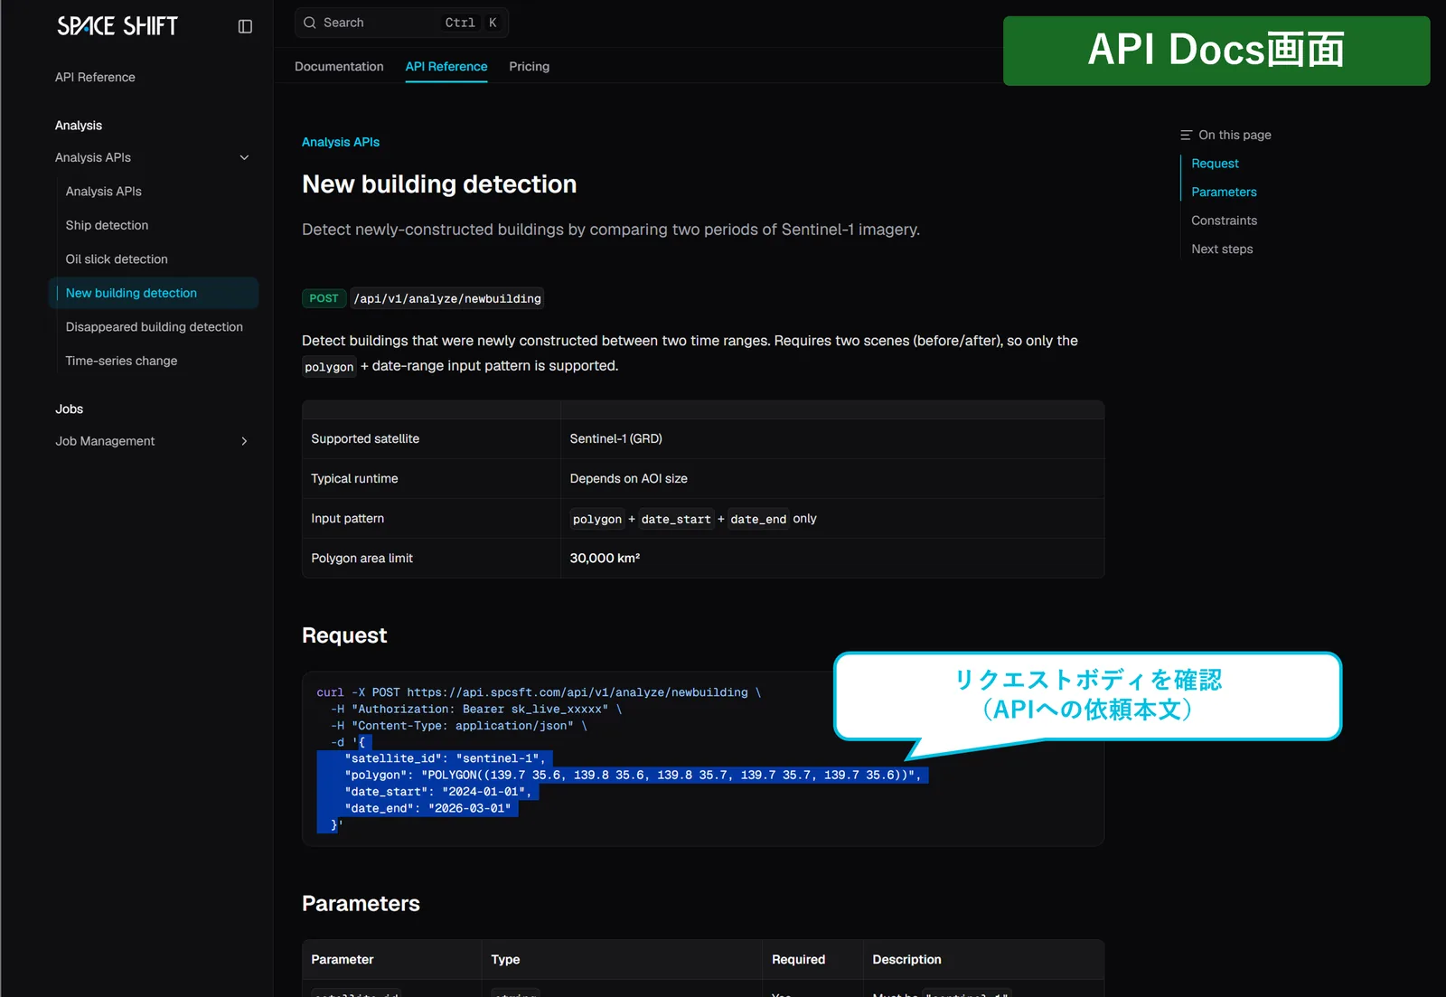
Task: Select the API Reference tab
Action: [x=446, y=67]
